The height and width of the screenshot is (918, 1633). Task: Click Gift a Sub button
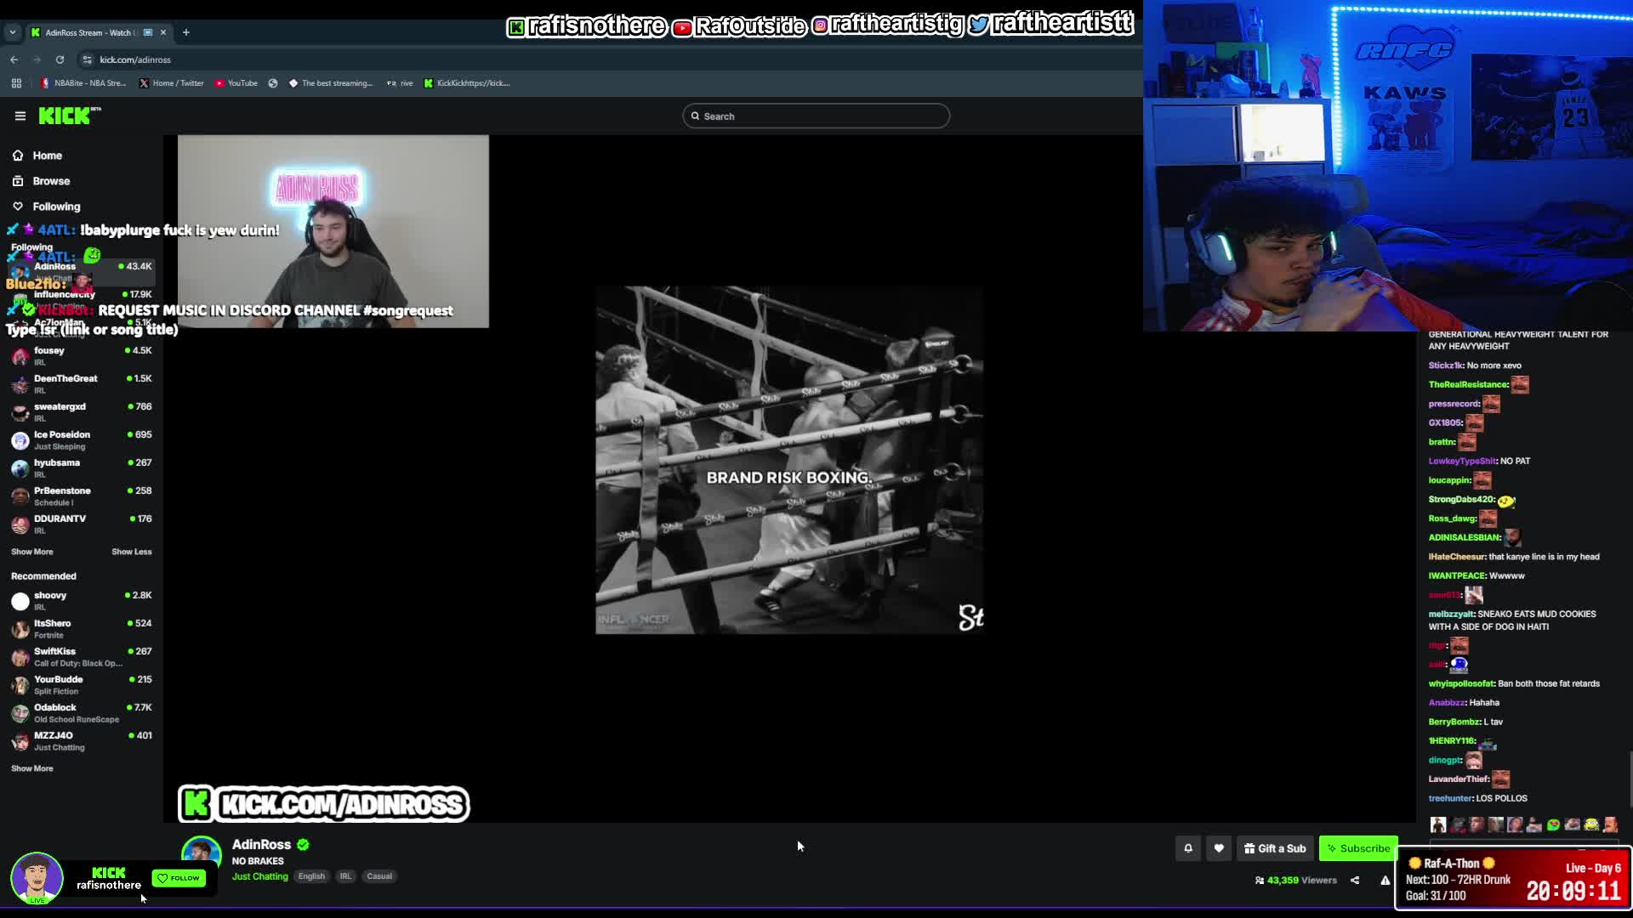(1275, 848)
